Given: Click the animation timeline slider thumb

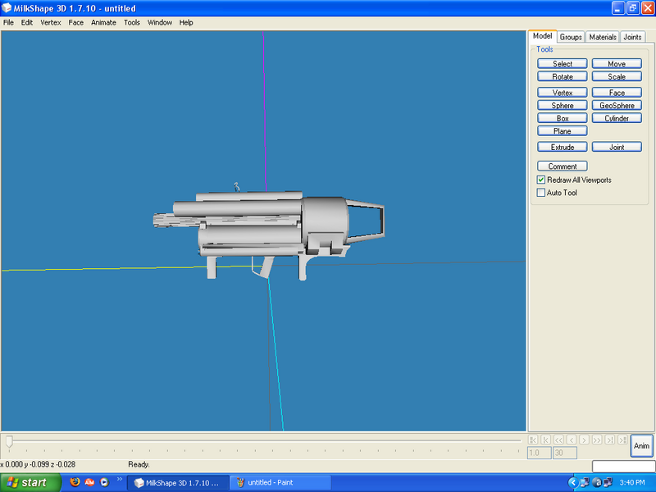Looking at the screenshot, I should [x=9, y=440].
